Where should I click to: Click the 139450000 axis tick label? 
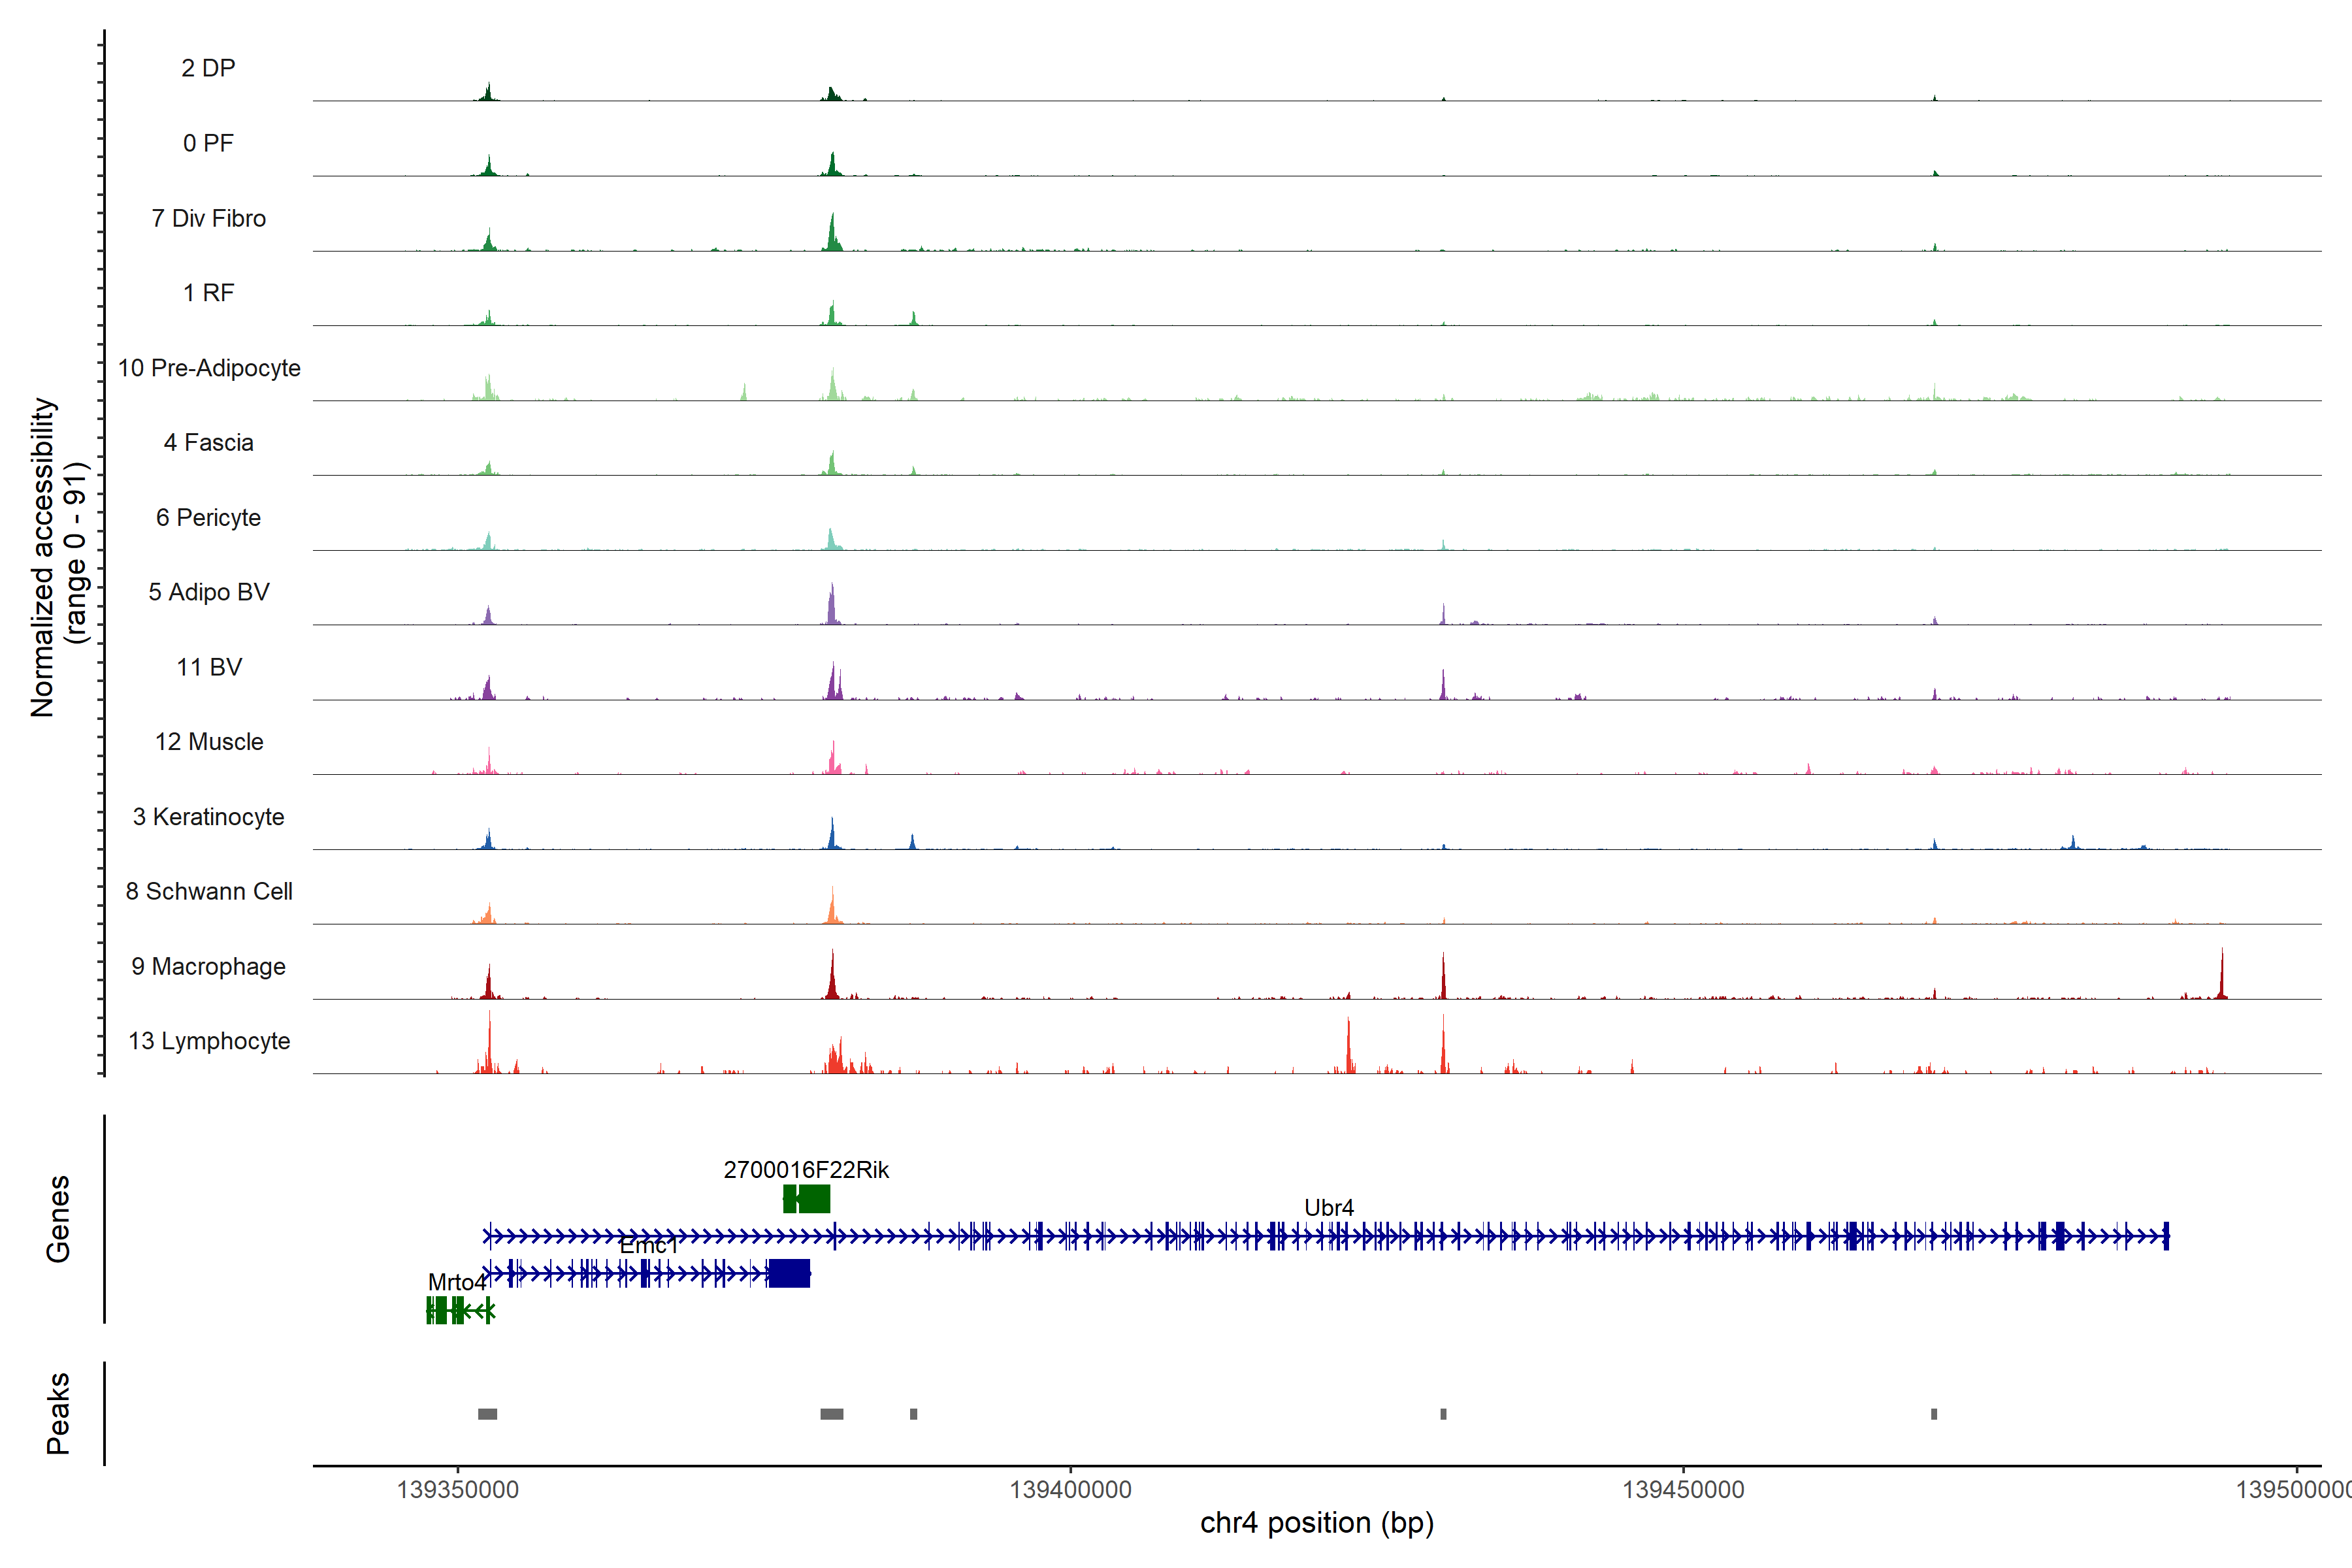tap(1683, 1490)
